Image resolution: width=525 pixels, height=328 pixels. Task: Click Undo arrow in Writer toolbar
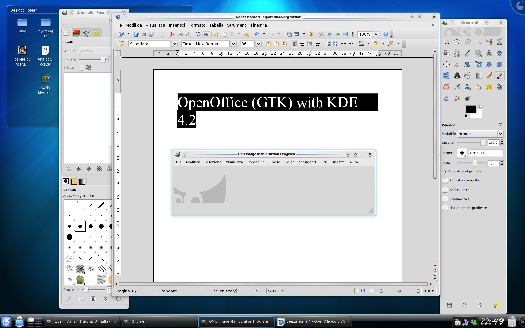(257, 34)
